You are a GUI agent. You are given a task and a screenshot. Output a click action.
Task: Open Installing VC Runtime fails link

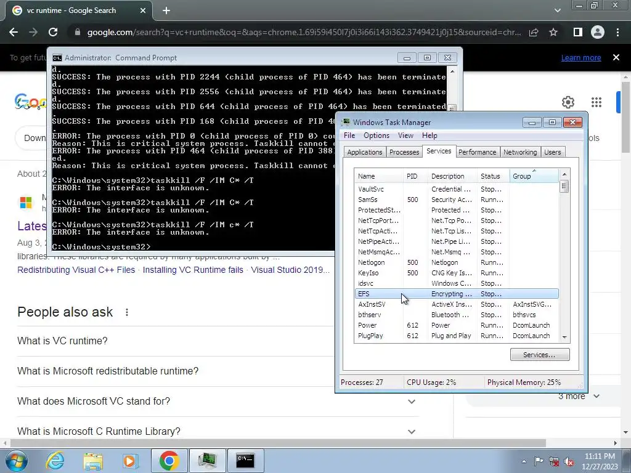pos(193,270)
